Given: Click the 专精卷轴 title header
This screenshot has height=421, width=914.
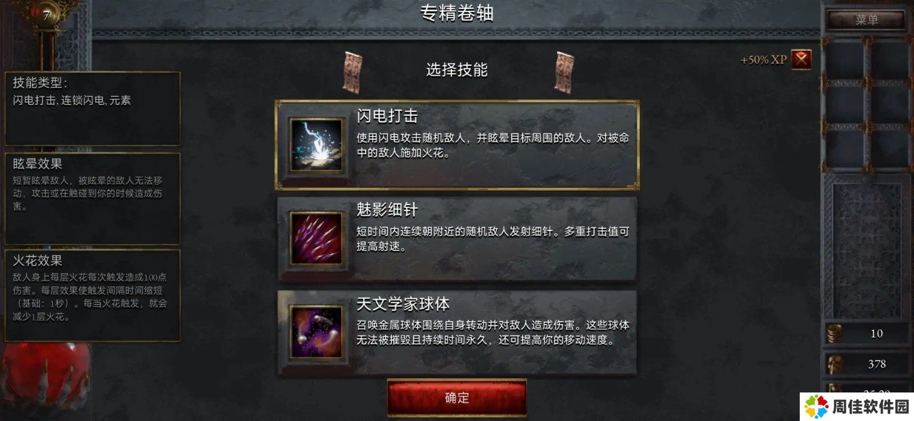Looking at the screenshot, I should [457, 13].
